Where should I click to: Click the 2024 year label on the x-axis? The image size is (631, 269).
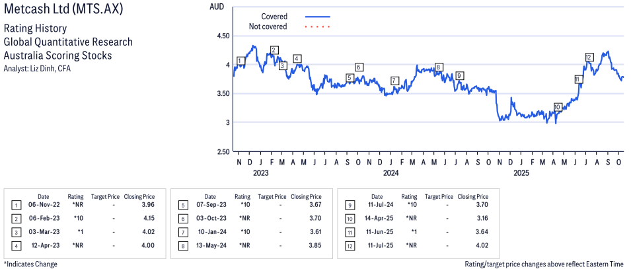[391, 174]
